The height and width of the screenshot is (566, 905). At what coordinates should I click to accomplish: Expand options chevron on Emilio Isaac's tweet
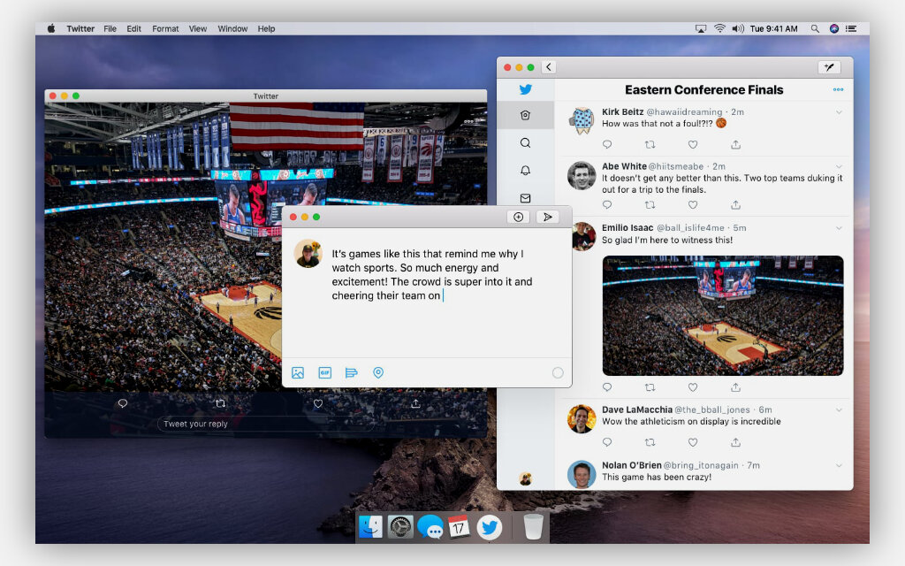839,228
